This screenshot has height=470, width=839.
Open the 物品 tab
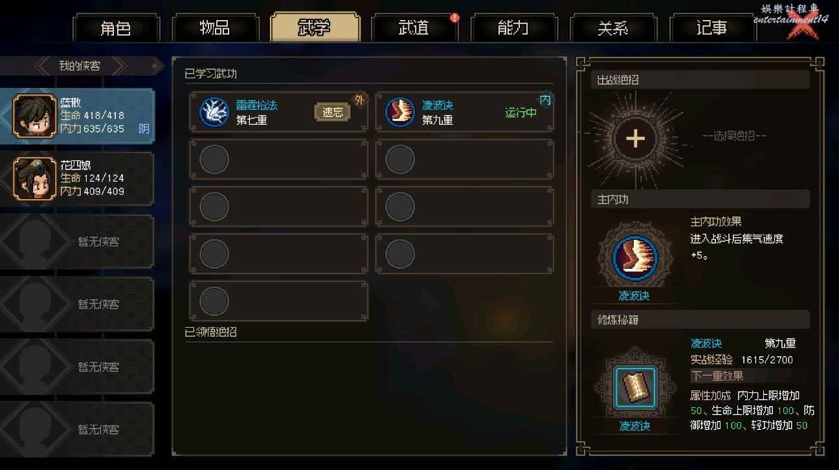(215, 28)
